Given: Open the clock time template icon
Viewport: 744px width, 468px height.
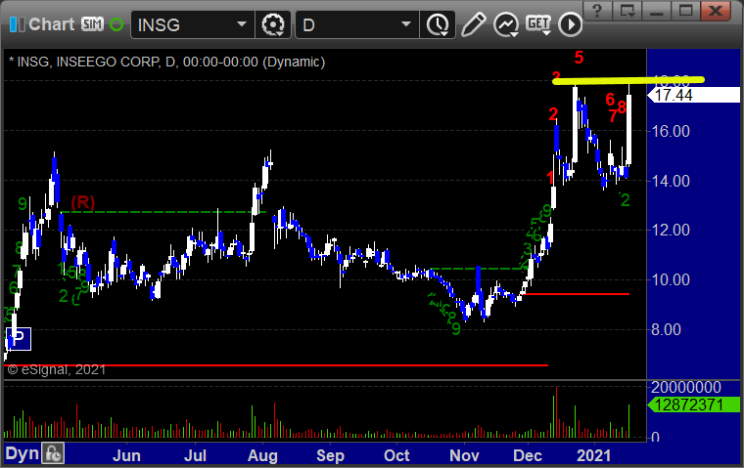Looking at the screenshot, I should [438, 24].
